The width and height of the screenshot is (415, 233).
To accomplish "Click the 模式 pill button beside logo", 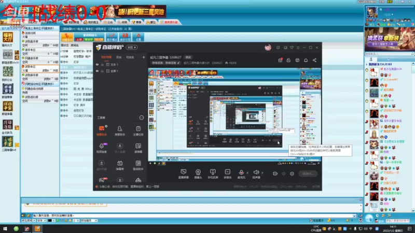I will point(132,48).
